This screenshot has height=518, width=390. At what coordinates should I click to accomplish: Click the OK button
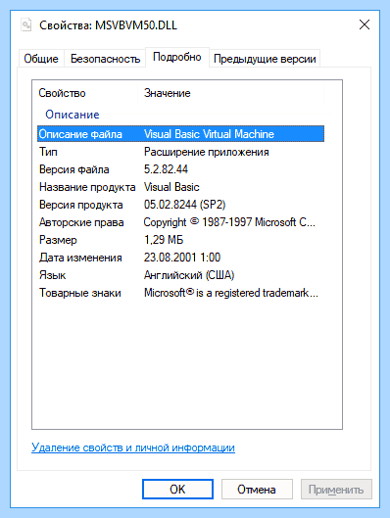(x=177, y=489)
